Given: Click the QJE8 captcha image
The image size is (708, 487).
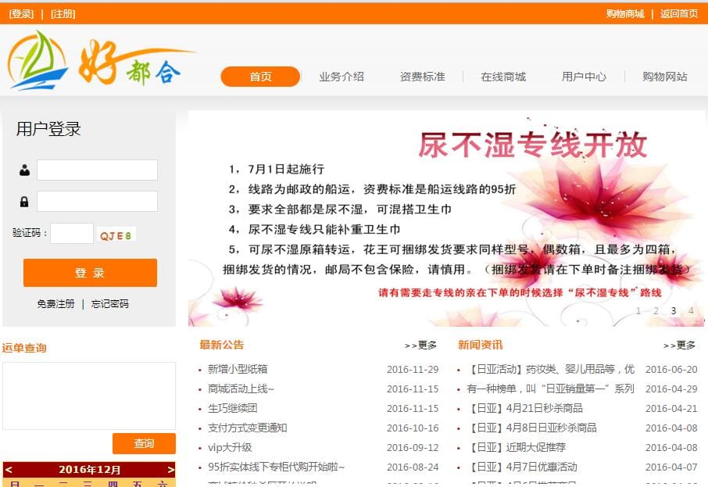Looking at the screenshot, I should coord(116,235).
